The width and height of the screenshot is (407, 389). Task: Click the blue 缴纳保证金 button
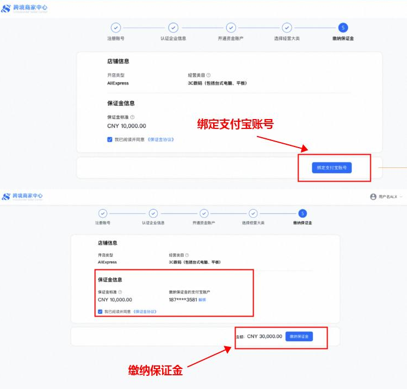tap(299, 336)
